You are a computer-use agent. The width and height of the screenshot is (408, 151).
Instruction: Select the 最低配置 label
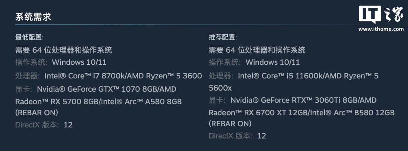pos(29,37)
